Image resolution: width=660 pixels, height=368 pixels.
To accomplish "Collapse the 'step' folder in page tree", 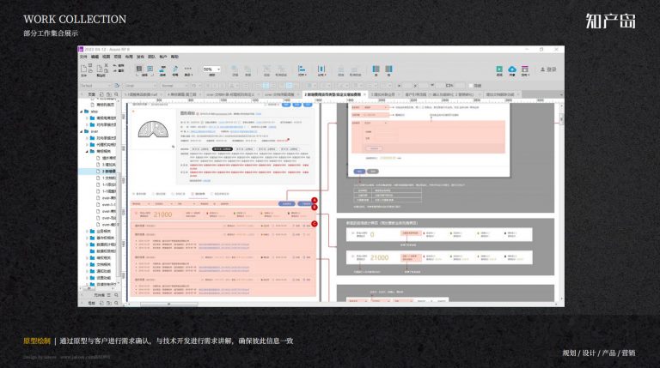I will (82, 112).
